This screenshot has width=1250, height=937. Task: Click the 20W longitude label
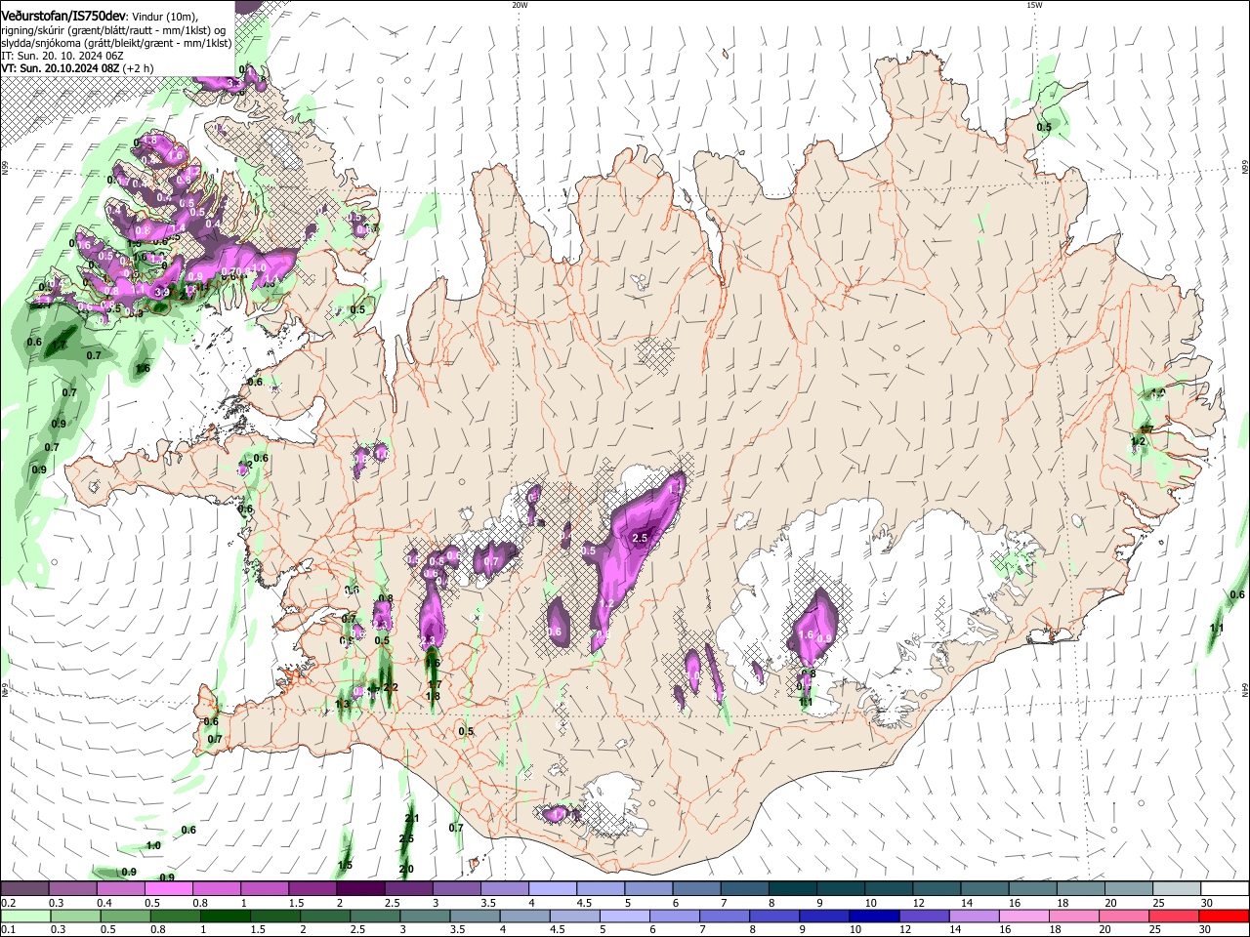[520, 5]
